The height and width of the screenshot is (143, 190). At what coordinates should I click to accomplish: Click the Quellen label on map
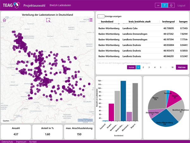pyautogui.click(x=6, y=121)
